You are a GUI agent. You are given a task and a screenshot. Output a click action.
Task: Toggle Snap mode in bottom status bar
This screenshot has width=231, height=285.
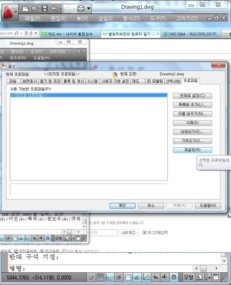91,277
